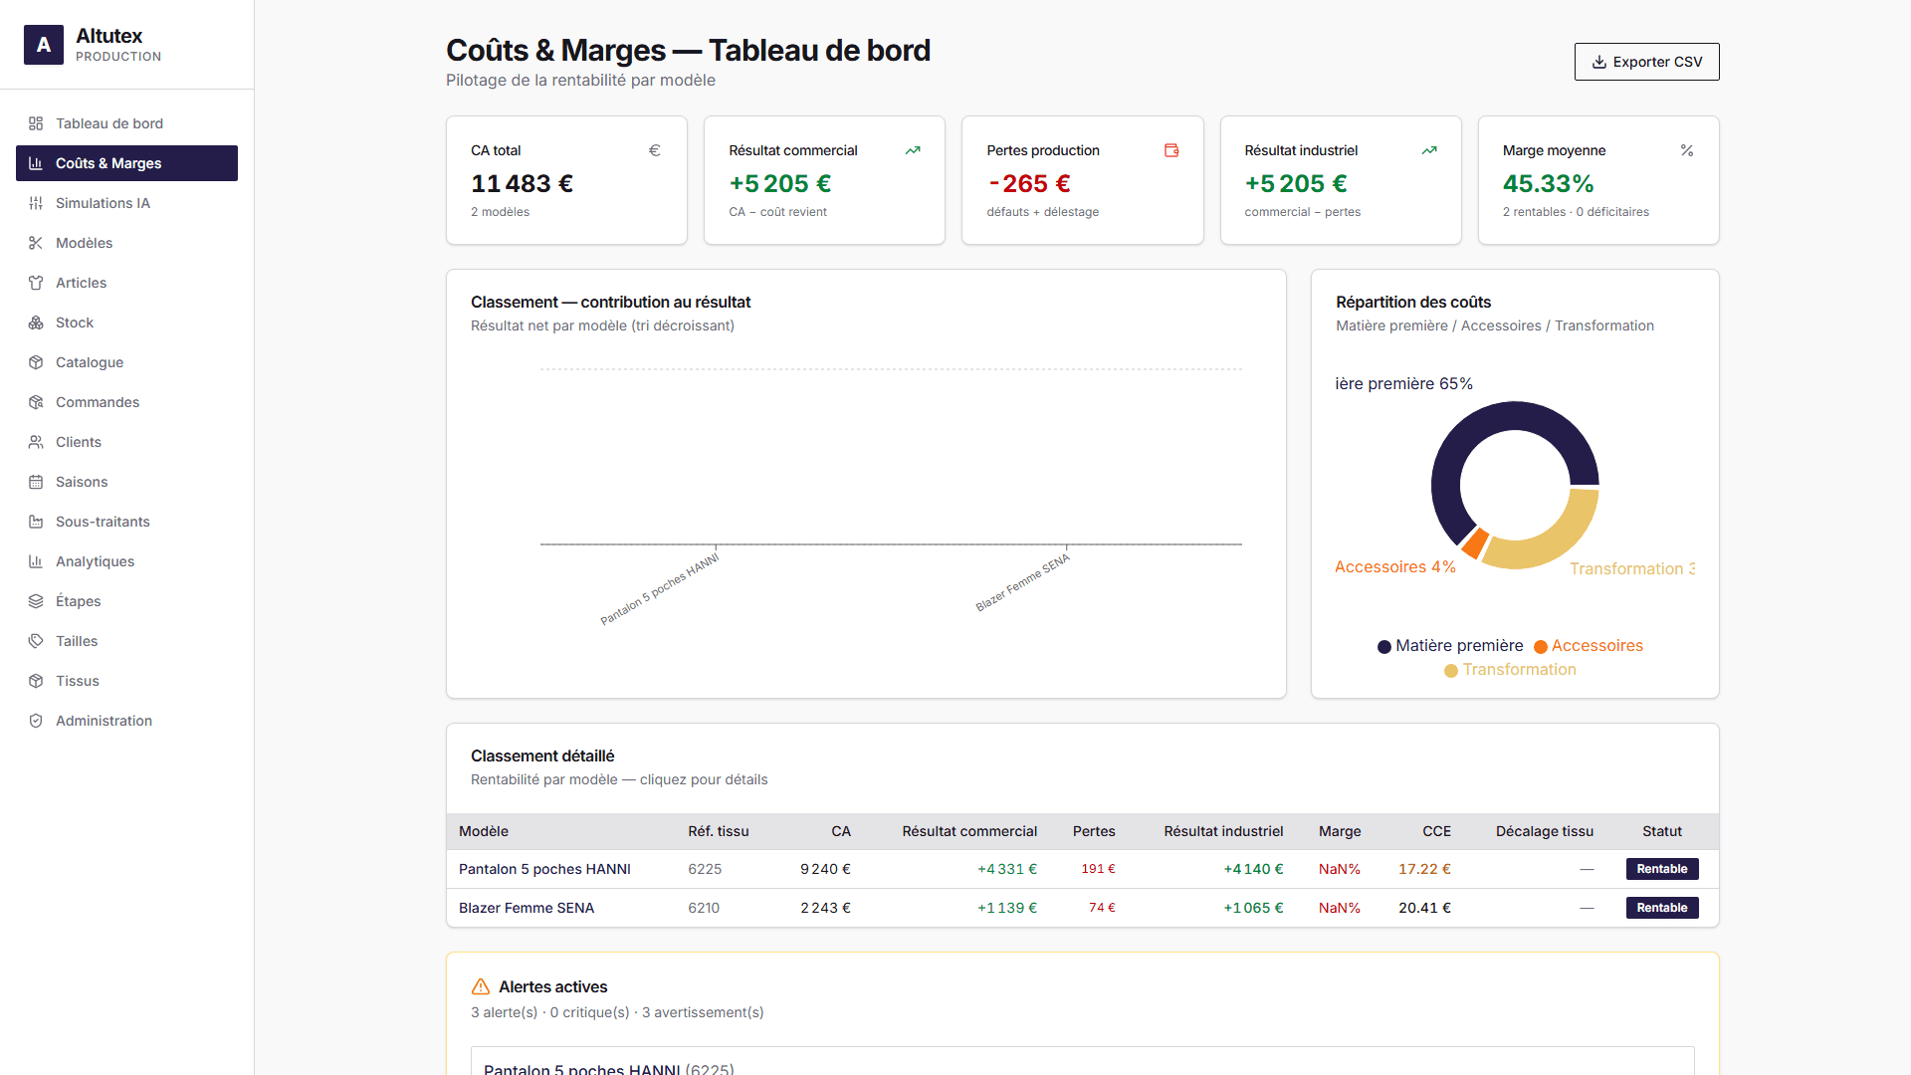Click the 17.22 € CCE value
Viewport: 1911px width, 1075px height.
click(1423, 869)
